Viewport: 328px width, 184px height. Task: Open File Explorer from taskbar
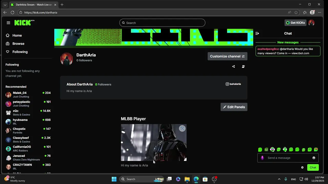pyautogui.click(x=187, y=179)
